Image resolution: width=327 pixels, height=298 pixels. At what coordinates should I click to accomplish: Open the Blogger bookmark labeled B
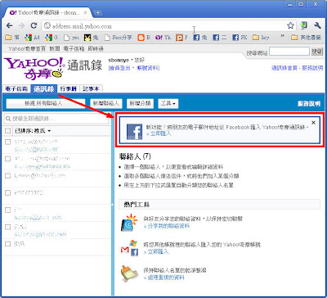coord(144,38)
